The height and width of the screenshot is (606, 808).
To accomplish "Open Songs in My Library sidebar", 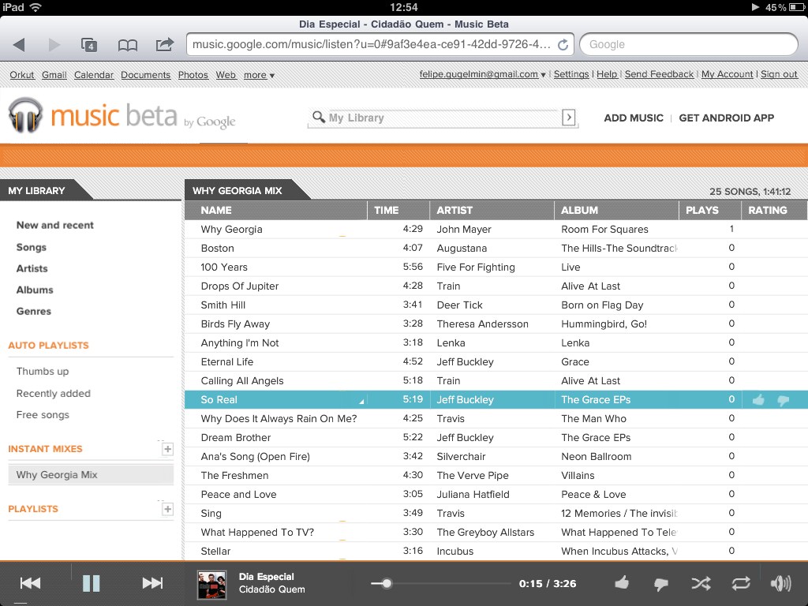I will [32, 247].
